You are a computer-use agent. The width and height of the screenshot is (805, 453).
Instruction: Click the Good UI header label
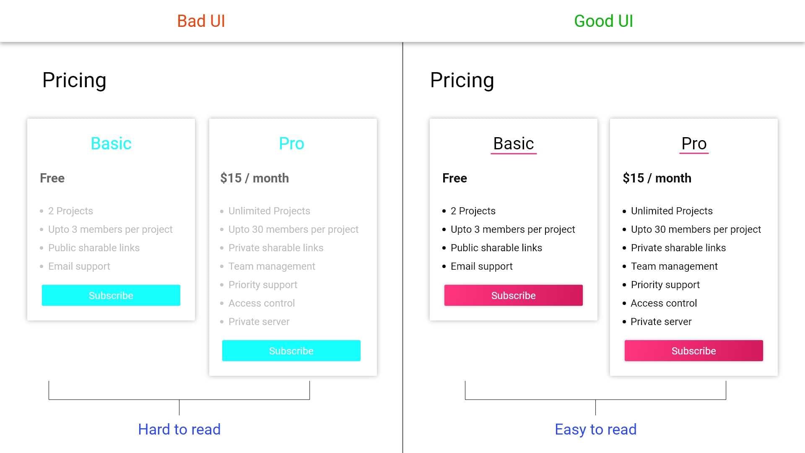tap(604, 21)
